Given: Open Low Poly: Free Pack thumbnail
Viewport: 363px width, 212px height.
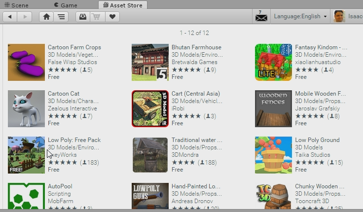Looking at the screenshot, I should (x=26, y=155).
